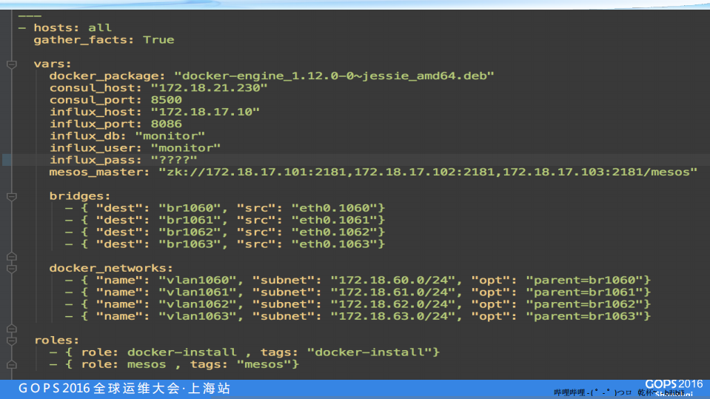Click the influx_pass "????" value

tap(173, 160)
